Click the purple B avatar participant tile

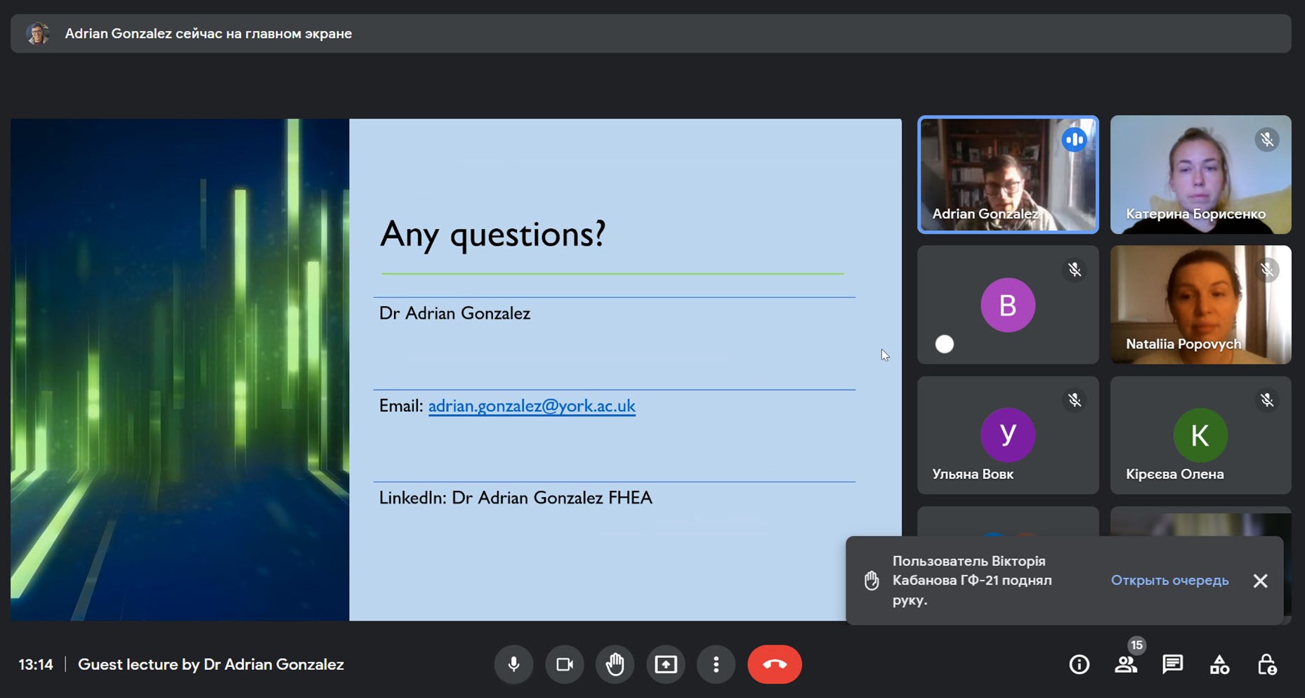pos(1008,305)
